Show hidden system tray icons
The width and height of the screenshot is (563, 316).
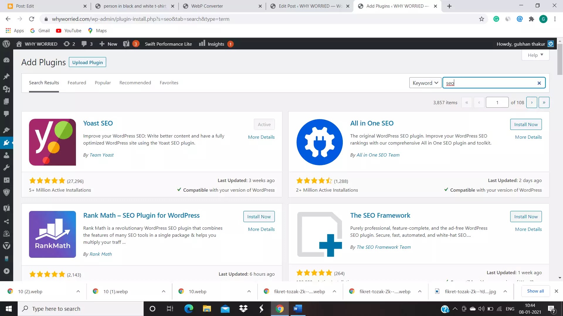click(x=455, y=309)
